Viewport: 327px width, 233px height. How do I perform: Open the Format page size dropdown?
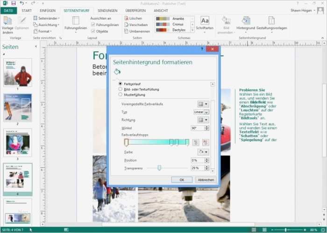click(x=43, y=31)
